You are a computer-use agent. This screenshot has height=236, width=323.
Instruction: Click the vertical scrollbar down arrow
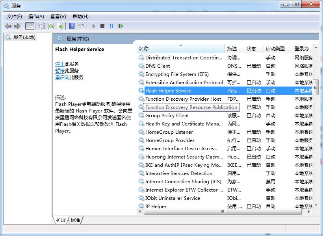click(316, 205)
